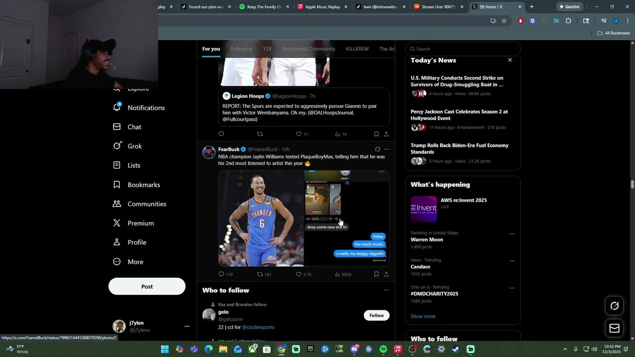Reply to the Legion Hoops post
Viewport: 635px width, 357px height.
(221, 134)
